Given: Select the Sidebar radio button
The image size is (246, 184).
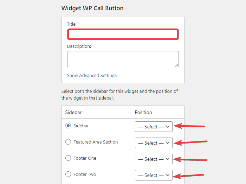Looking at the screenshot, I should tap(68, 126).
